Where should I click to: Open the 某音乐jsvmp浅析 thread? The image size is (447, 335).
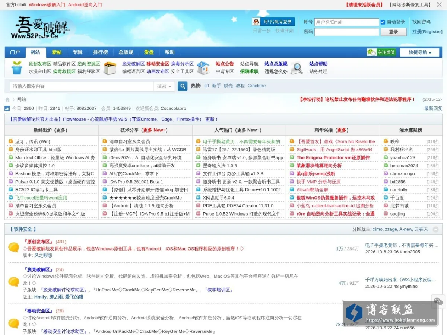pos(316,174)
